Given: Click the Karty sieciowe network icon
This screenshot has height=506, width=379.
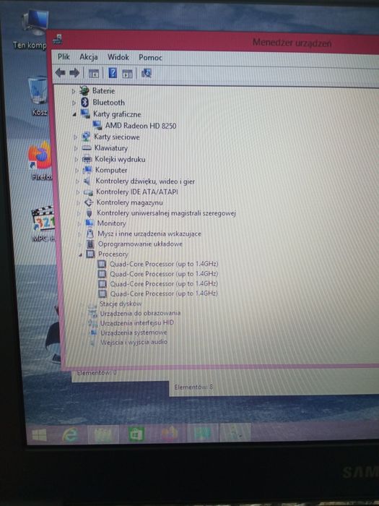Looking at the screenshot, I should click(x=86, y=137).
